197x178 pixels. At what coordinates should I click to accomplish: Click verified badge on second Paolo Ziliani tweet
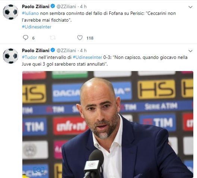click(x=53, y=50)
